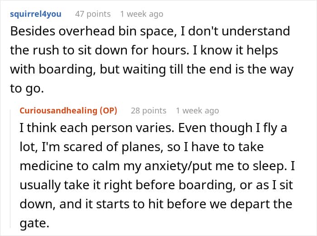
Task: Click the line 'with boarding, but waiting'
Action: coord(152,69)
